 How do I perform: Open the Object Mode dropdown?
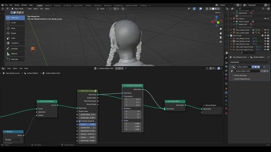click(x=19, y=9)
